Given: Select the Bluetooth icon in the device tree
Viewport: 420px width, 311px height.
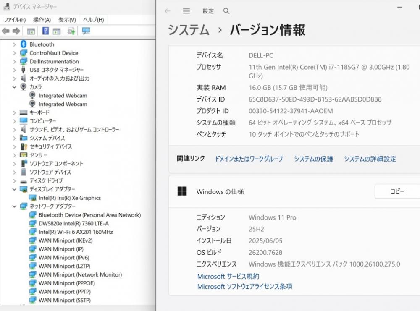Looking at the screenshot, I should [x=24, y=44].
